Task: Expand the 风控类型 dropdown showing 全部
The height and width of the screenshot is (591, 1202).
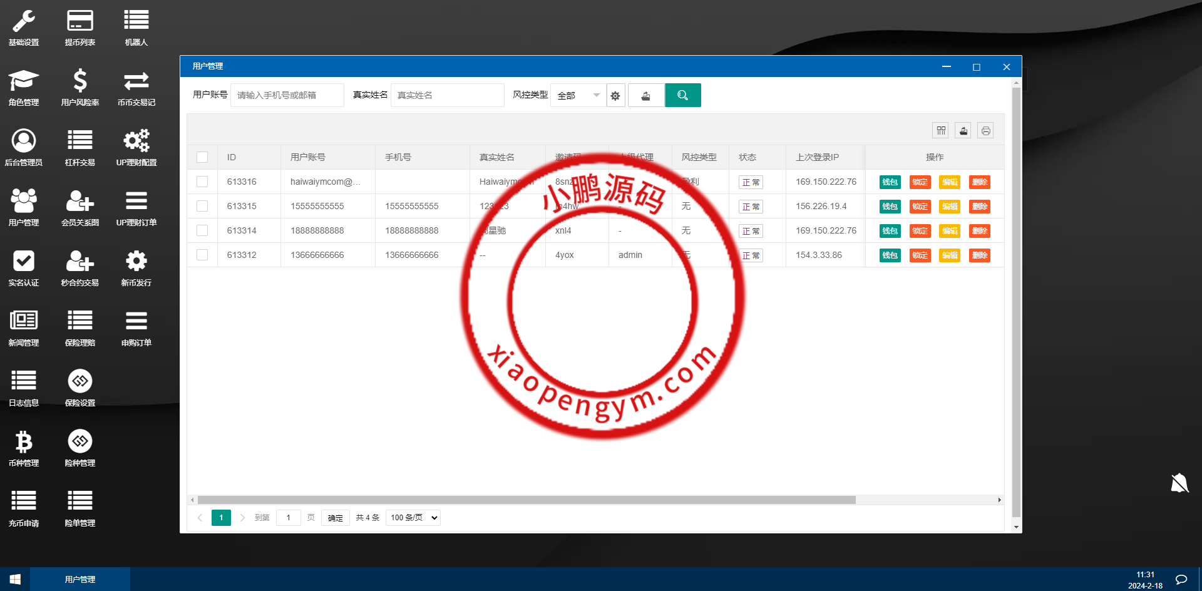Action: click(x=578, y=95)
